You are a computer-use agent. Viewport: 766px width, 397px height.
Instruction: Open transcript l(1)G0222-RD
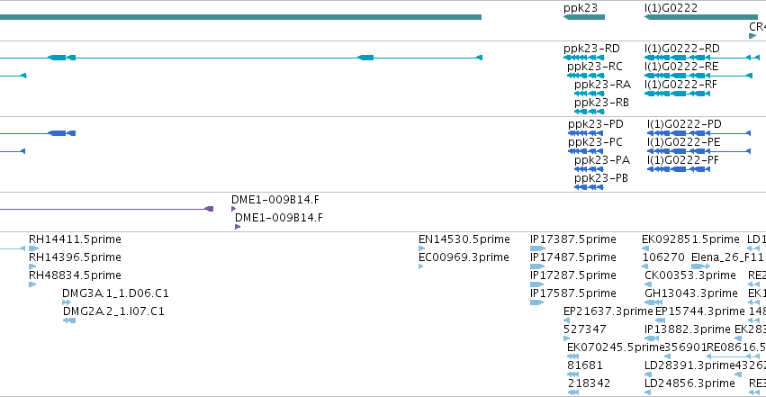tap(702, 58)
